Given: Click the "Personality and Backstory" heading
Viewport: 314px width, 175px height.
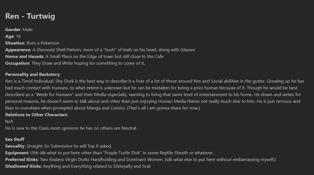Looking at the screenshot, I should coord(33,74).
